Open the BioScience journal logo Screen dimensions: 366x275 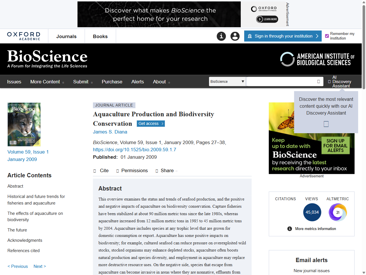point(47,59)
